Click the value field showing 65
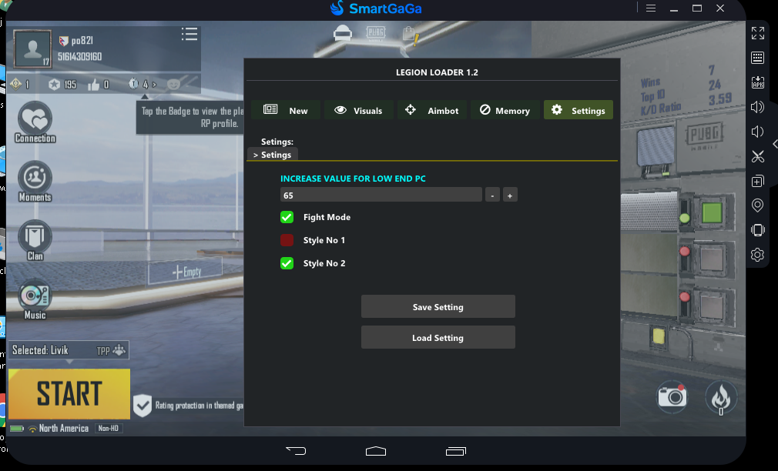Image resolution: width=778 pixels, height=471 pixels. (x=381, y=195)
